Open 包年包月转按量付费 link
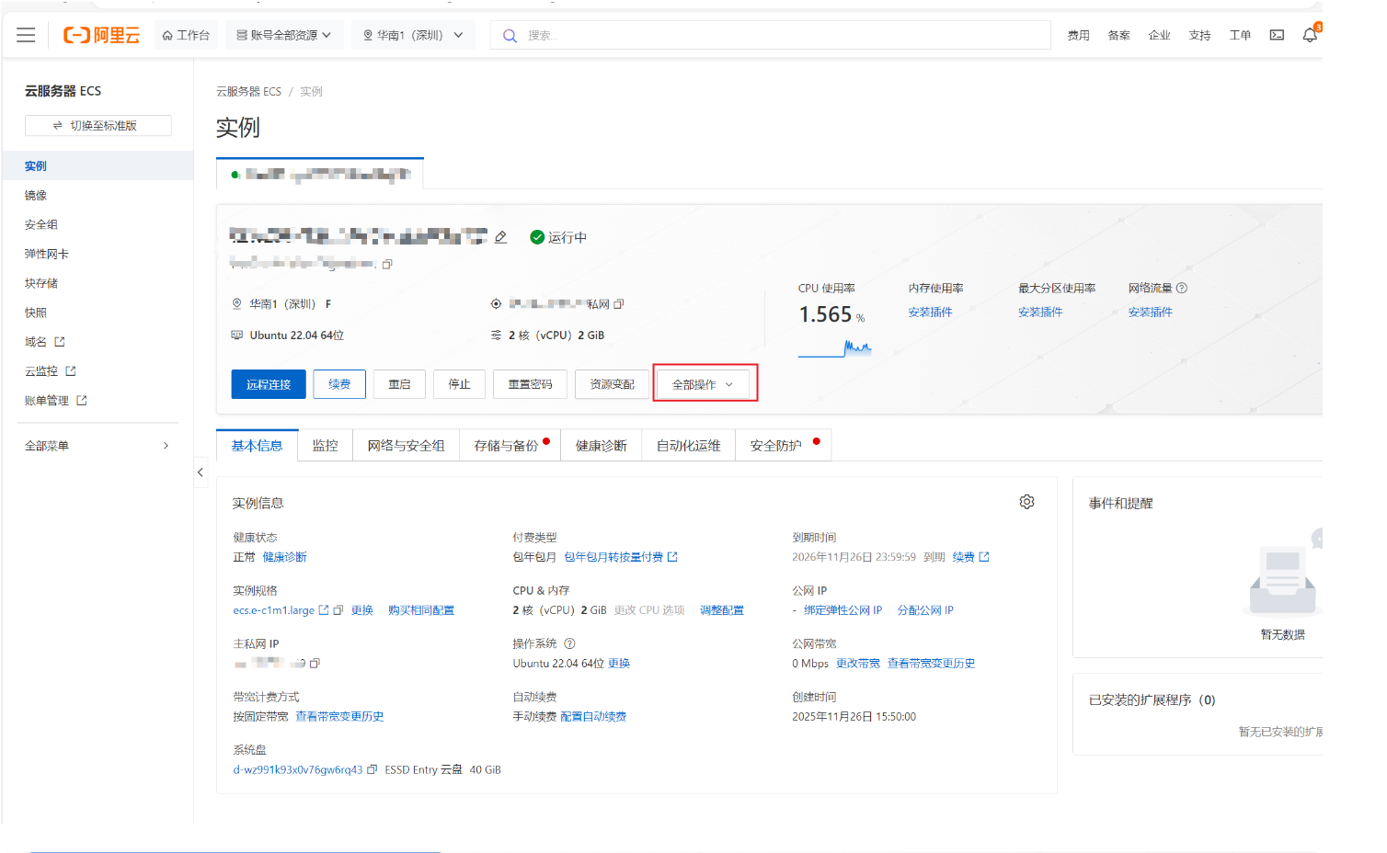Screen dimensions: 1387x853 pyautogui.click(x=621, y=557)
